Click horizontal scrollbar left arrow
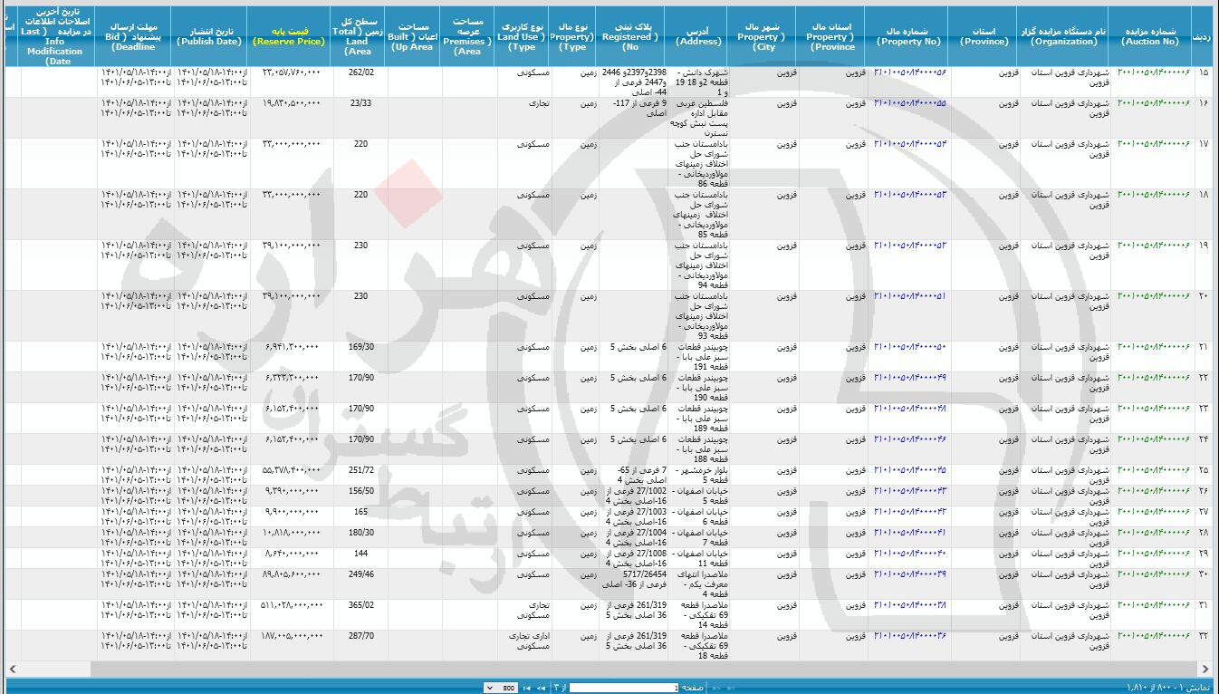1219x694 pixels. 13,669
